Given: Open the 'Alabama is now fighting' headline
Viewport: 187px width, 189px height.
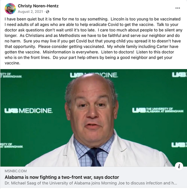Looking at the screenshot, I should pyautogui.click(x=62, y=177).
